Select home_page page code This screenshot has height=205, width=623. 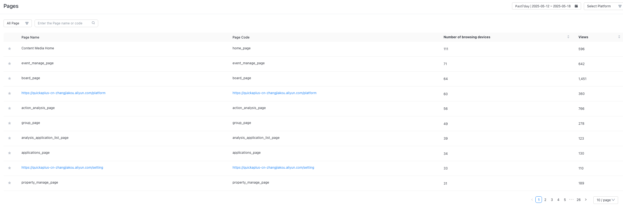pyautogui.click(x=242, y=48)
